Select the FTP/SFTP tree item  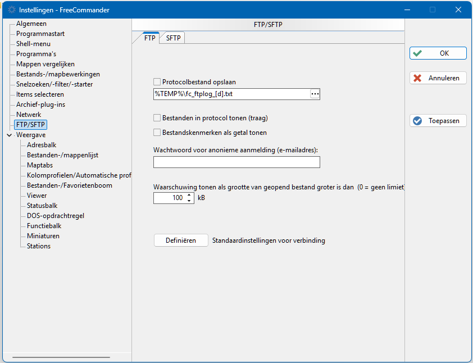click(x=30, y=125)
